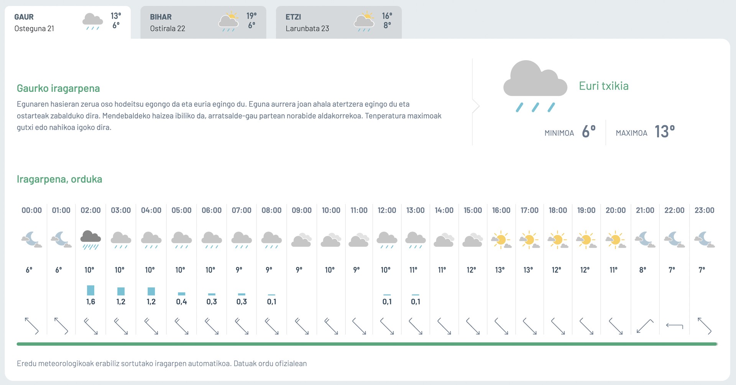The image size is (736, 385).
Task: Click the Euri txikia label
Action: pos(604,86)
